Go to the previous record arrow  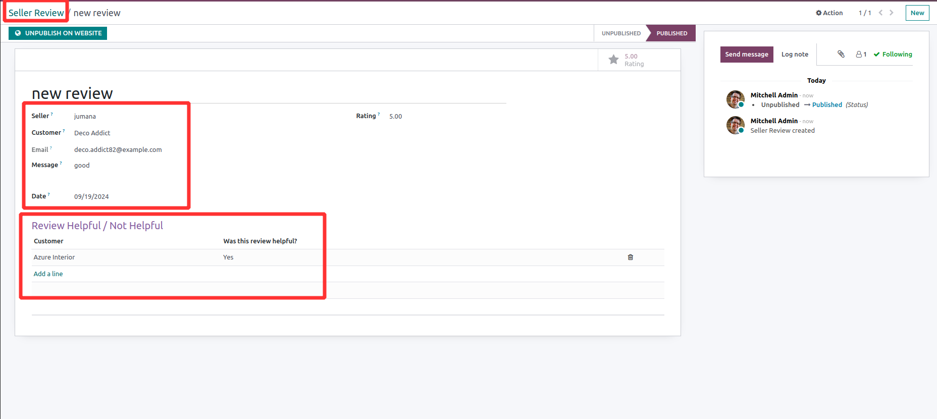[880, 13]
